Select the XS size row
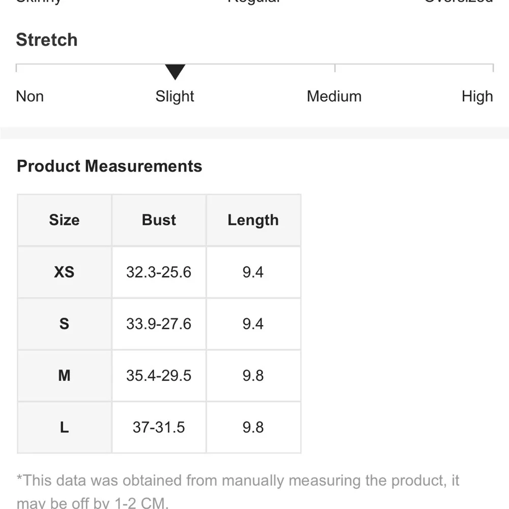This screenshot has width=509, height=509. click(64, 272)
